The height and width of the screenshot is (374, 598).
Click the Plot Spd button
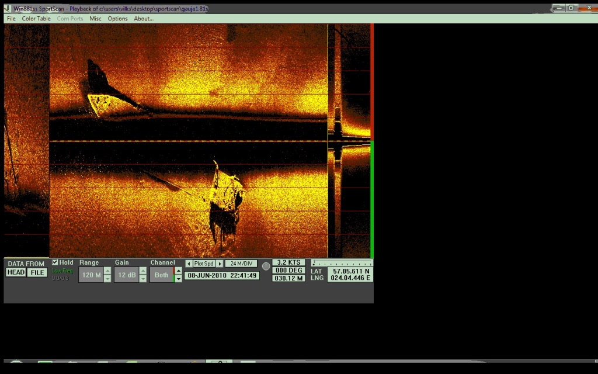pyautogui.click(x=204, y=264)
